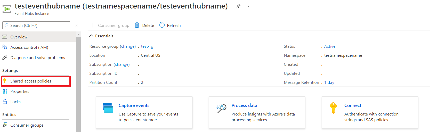430x132 pixels.
Task: Click the padlock icon for Locks
Action: click(x=5, y=102)
